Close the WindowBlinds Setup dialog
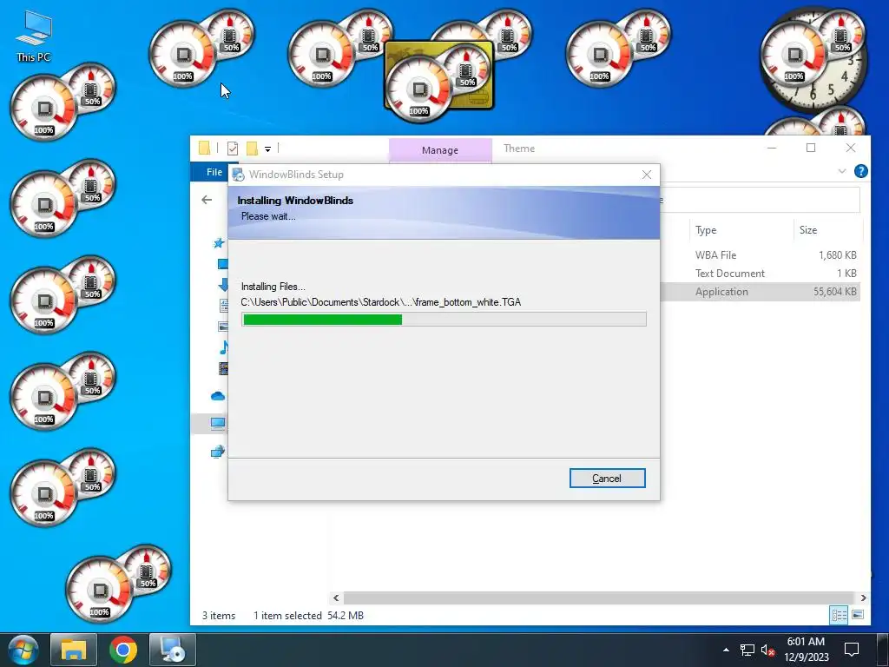889x667 pixels. tap(646, 175)
